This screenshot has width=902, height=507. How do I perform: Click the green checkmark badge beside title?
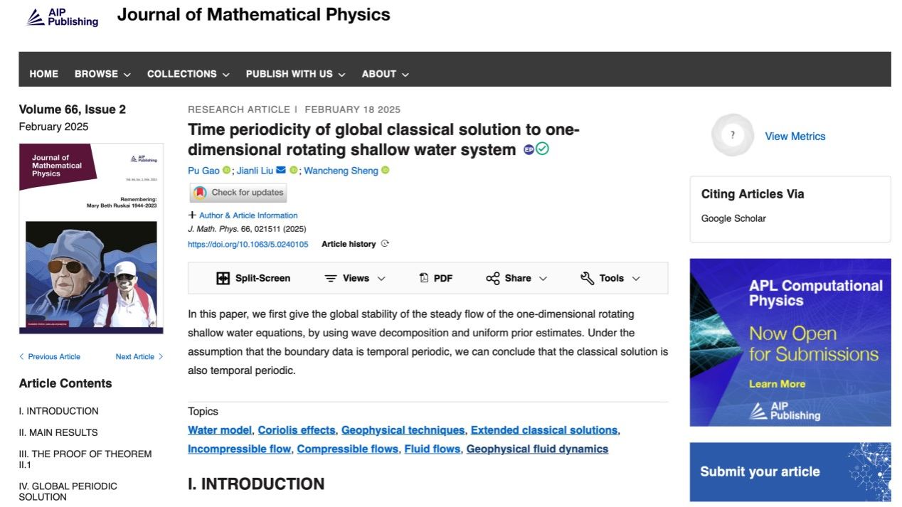coord(543,149)
